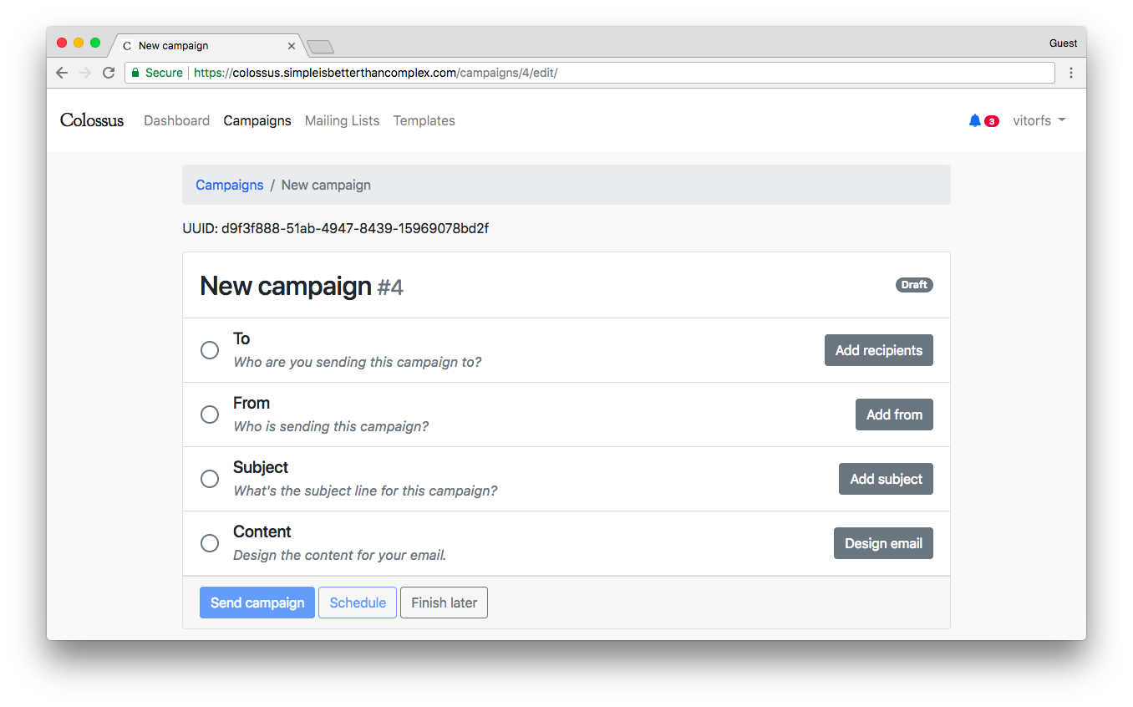Click the browser back arrow
Screen dimensions: 1133x707
[x=62, y=73]
